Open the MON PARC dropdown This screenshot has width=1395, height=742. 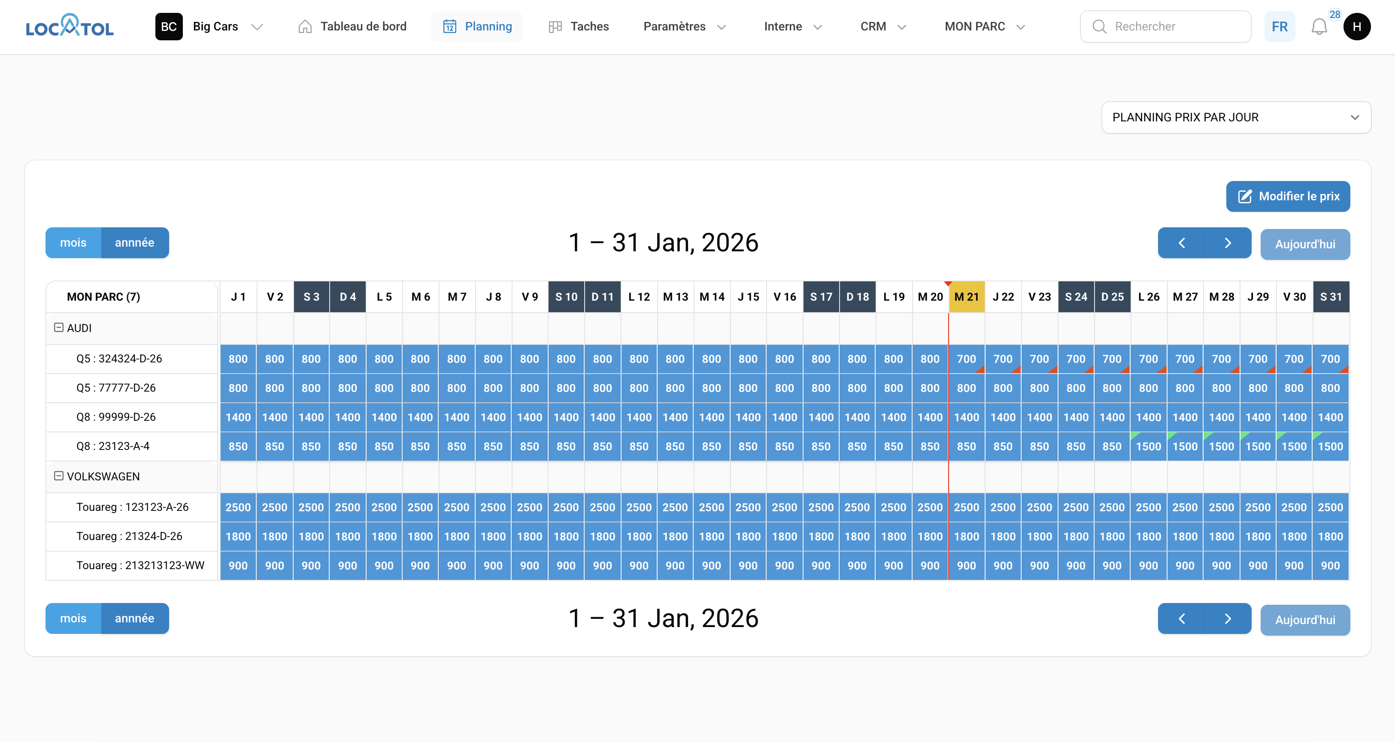(x=983, y=26)
